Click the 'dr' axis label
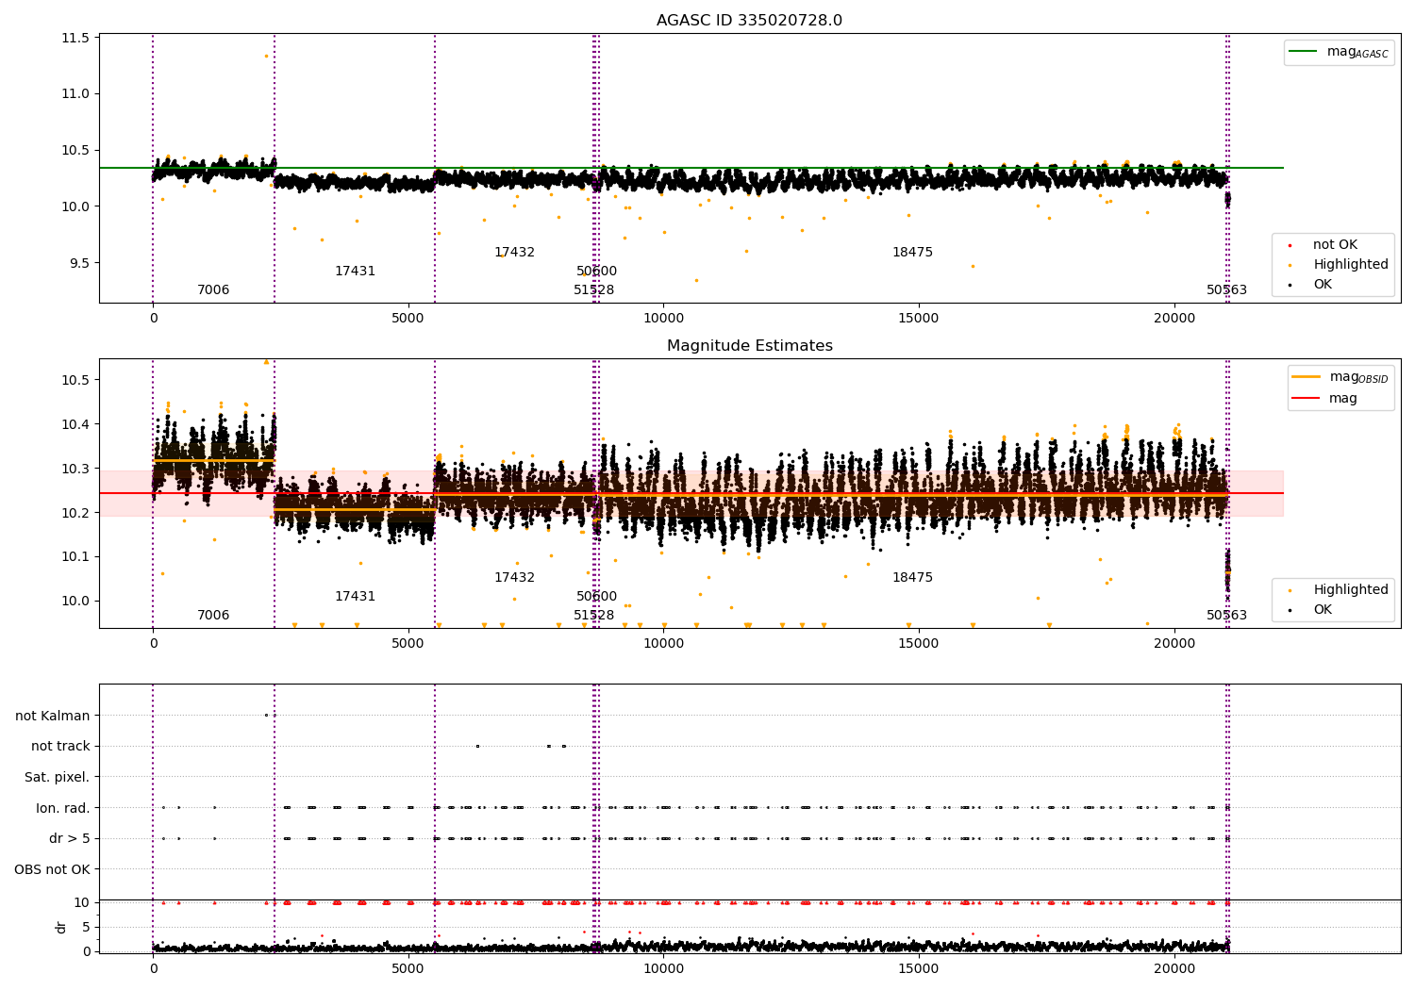The width and height of the screenshot is (1415, 990). 61,927
